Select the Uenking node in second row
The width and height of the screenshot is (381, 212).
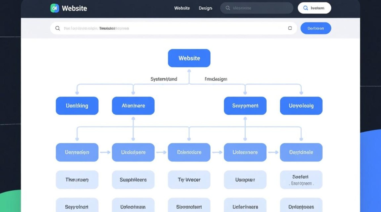click(77, 106)
